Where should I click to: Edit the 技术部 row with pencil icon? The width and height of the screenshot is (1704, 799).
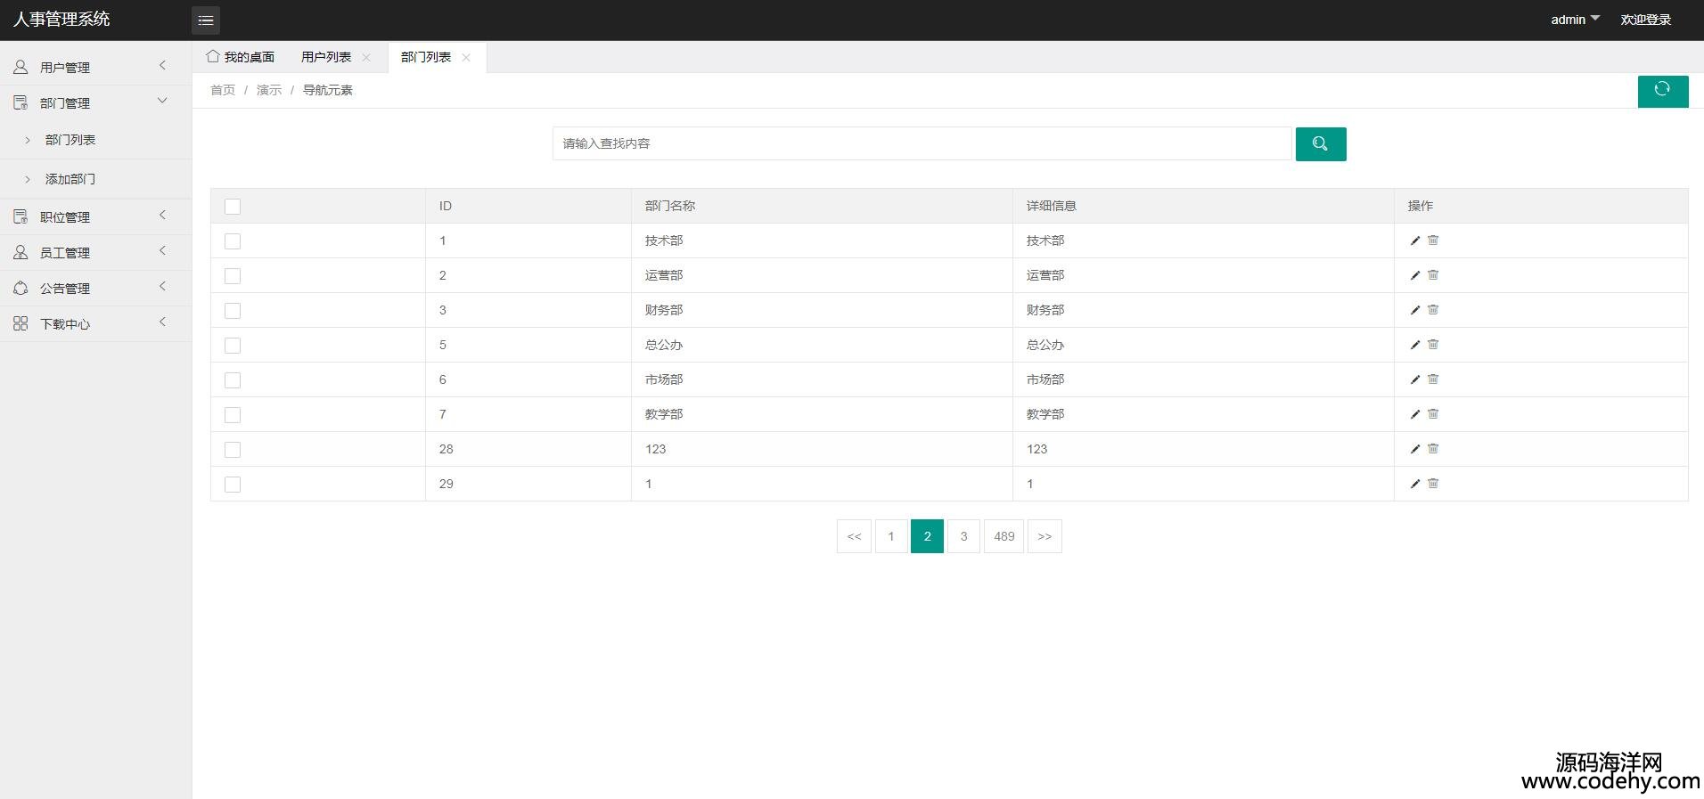(x=1414, y=241)
